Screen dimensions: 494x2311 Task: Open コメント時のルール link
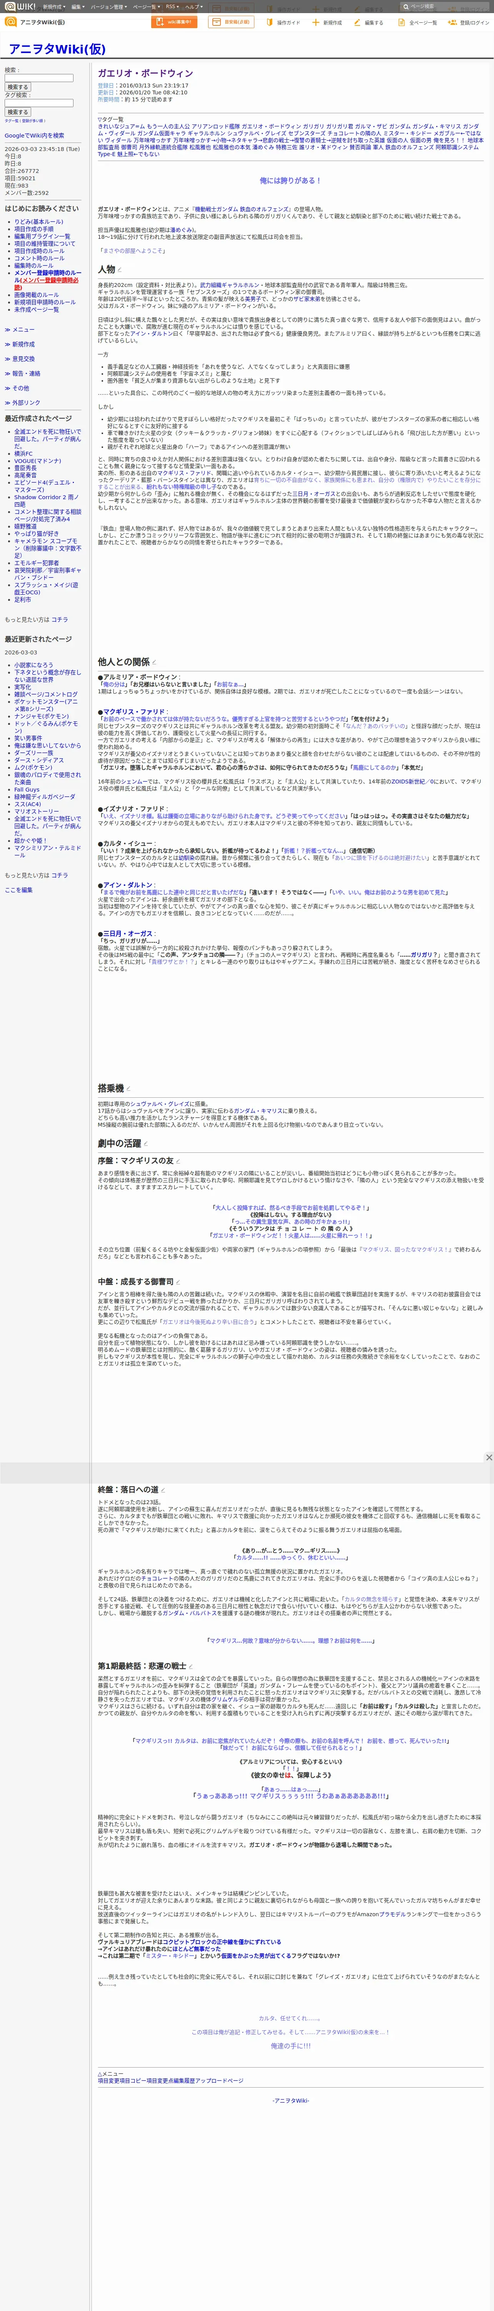[40, 258]
